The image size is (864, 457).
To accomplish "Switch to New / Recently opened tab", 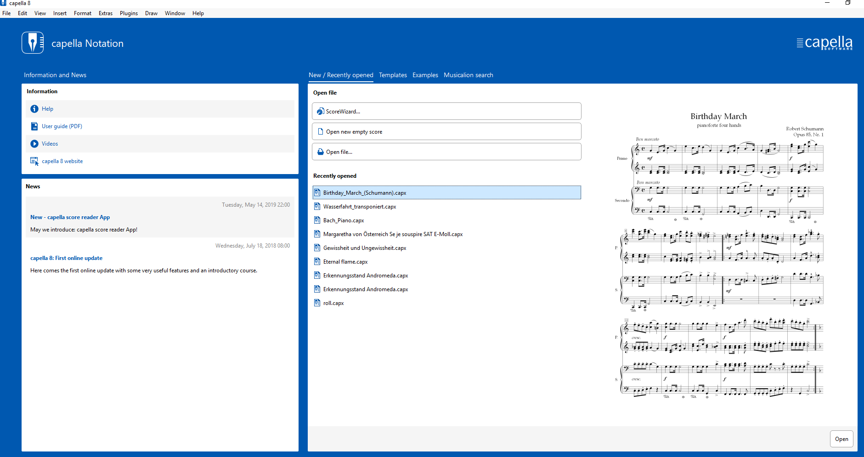I will coord(341,75).
